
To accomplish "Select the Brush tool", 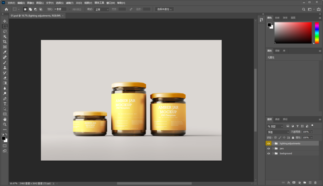I will pos(5,63).
